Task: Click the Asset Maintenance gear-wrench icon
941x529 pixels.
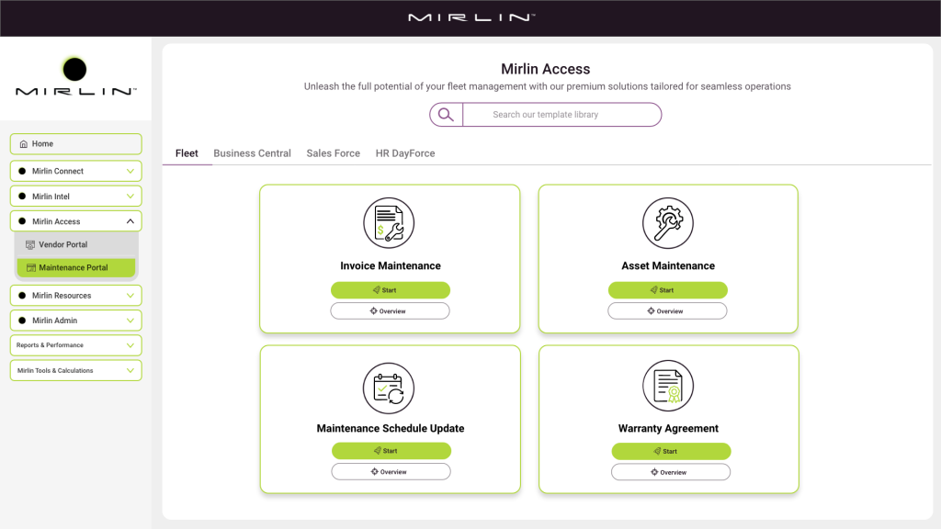Action: coord(667,223)
